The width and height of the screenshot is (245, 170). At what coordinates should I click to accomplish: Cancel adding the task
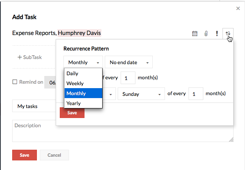(54, 155)
